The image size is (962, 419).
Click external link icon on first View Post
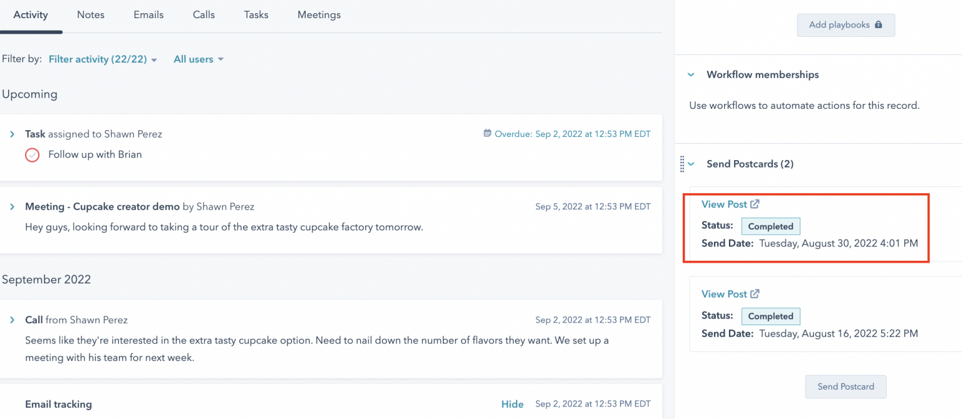pos(755,204)
